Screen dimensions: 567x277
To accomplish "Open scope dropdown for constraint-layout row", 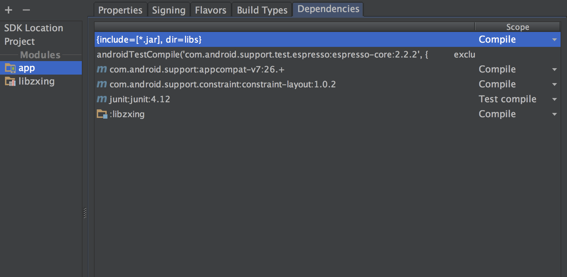I will point(554,85).
